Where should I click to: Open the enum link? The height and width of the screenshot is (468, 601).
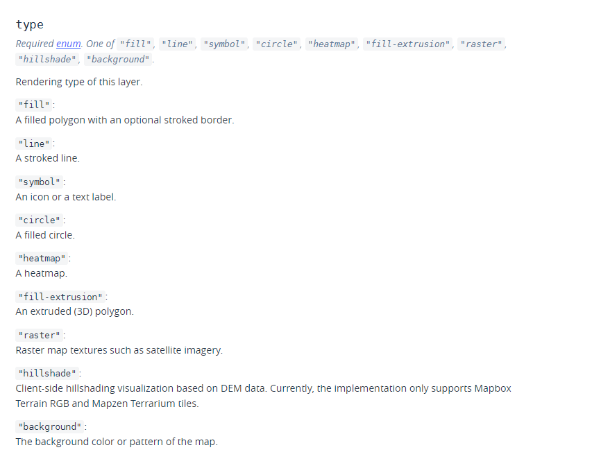click(x=69, y=44)
